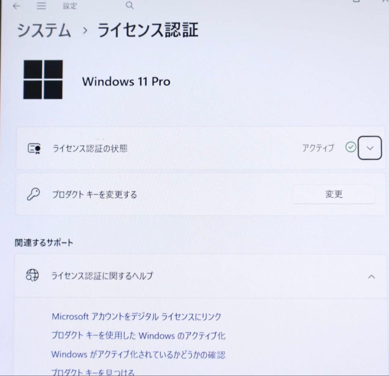This screenshot has height=376, width=389.
Task: Click the アクティブ status text
Action: coord(318,148)
